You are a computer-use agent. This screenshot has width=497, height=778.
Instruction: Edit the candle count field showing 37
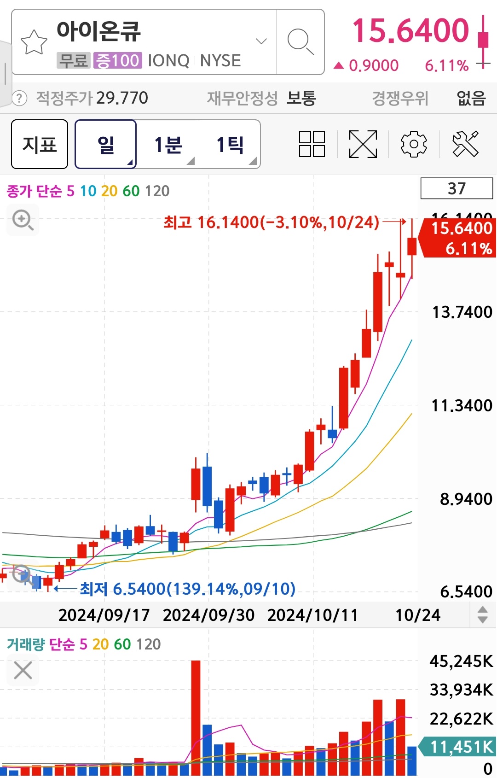point(457,188)
